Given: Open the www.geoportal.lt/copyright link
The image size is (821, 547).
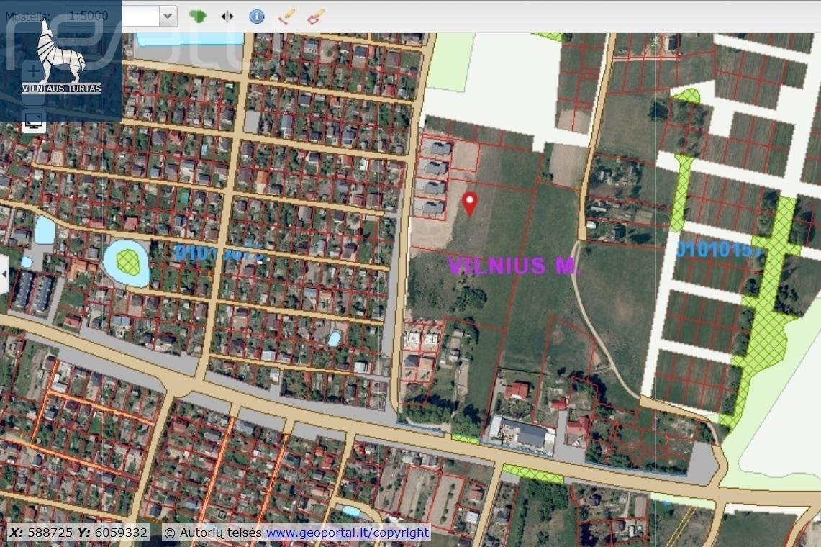Looking at the screenshot, I should click(347, 533).
